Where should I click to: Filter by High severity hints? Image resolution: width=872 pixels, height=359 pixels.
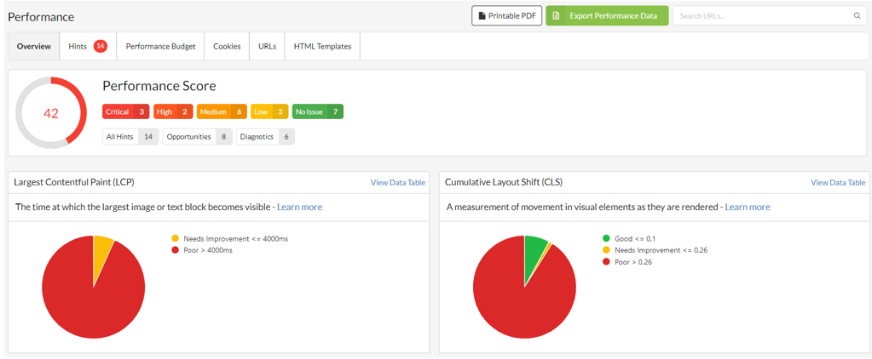[172, 111]
